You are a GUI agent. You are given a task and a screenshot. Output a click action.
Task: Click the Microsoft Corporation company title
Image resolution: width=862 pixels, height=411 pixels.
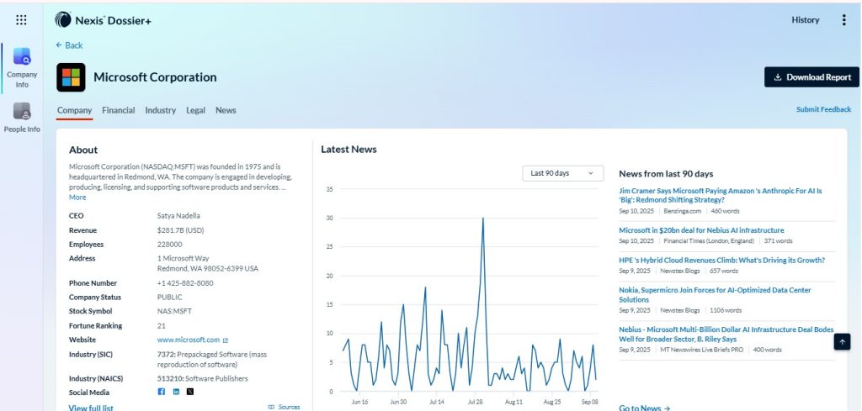pos(155,77)
